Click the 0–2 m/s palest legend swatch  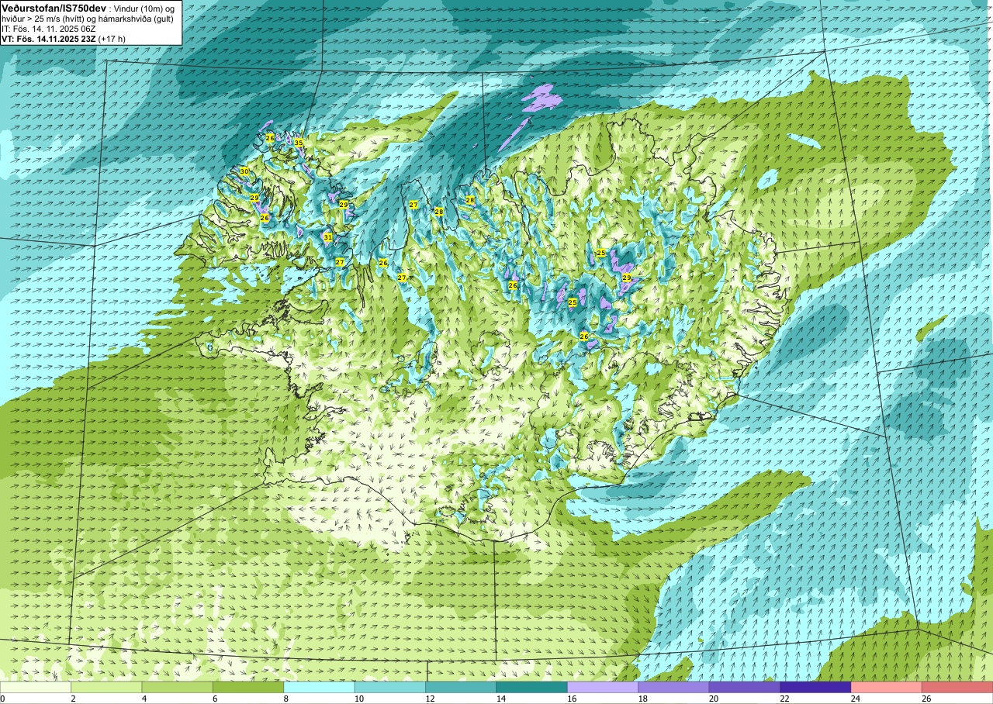[x=36, y=687]
